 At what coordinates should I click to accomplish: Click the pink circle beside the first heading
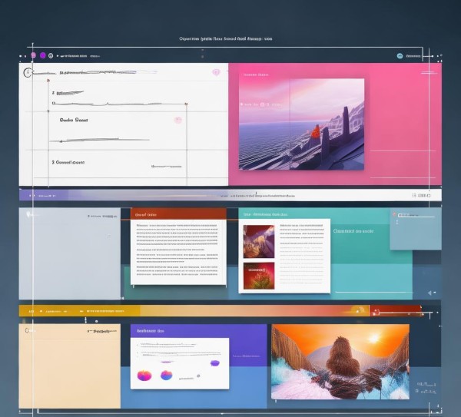tap(216, 72)
